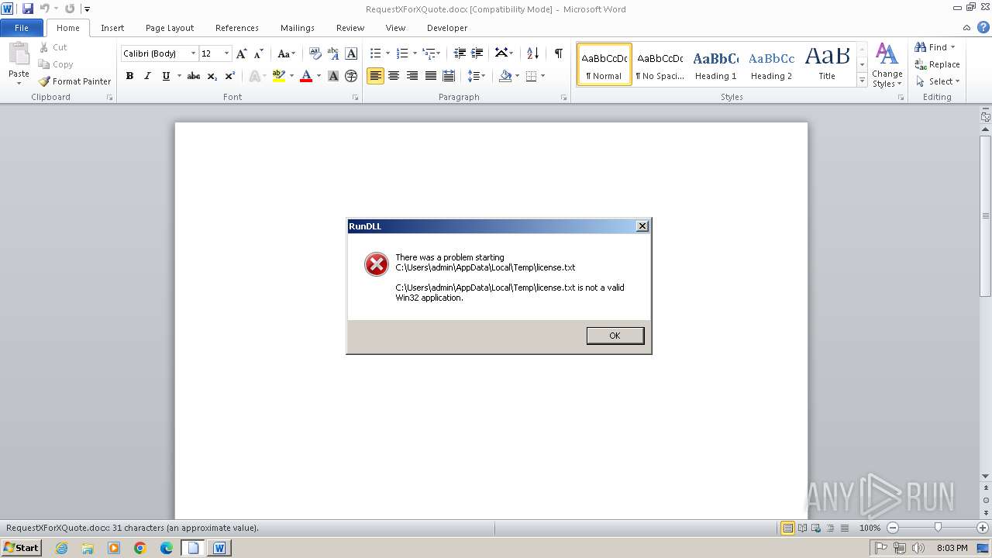Click zoom in plus button
The width and height of the screenshot is (992, 558).
[983, 528]
